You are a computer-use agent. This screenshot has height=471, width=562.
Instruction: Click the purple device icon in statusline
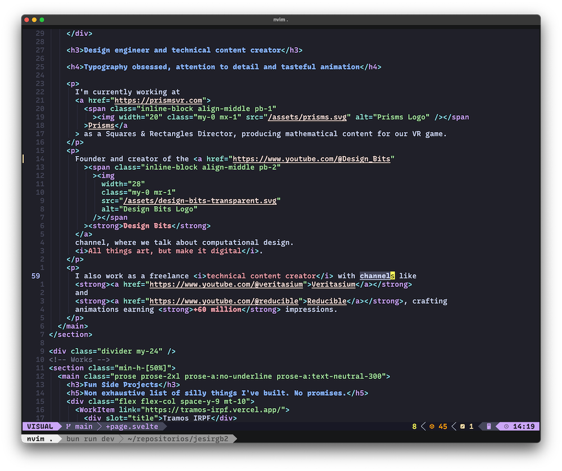coord(489,426)
